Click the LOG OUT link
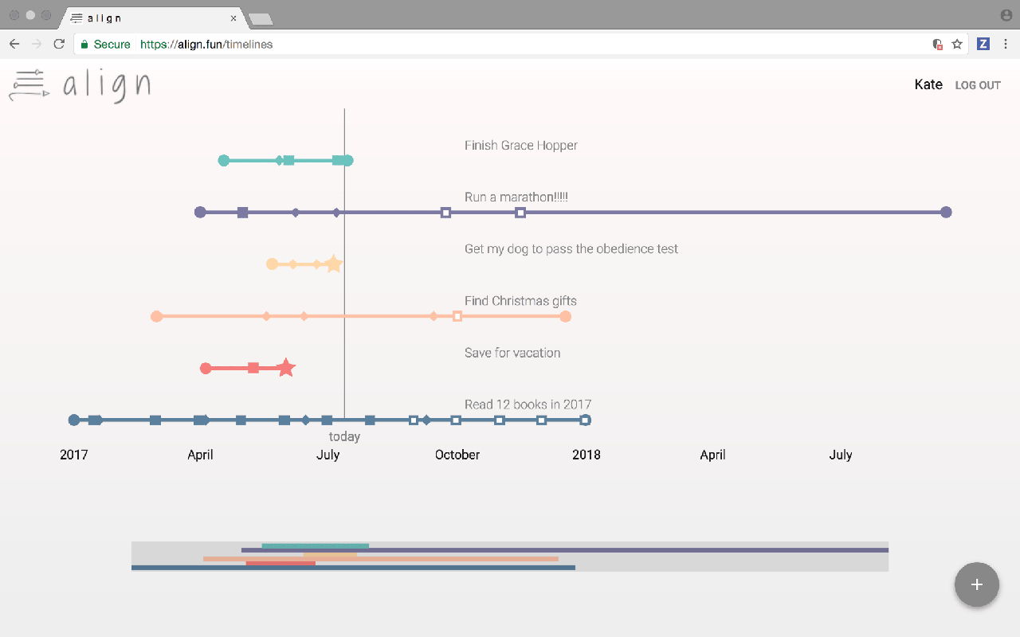The width and height of the screenshot is (1020, 637). (x=978, y=85)
